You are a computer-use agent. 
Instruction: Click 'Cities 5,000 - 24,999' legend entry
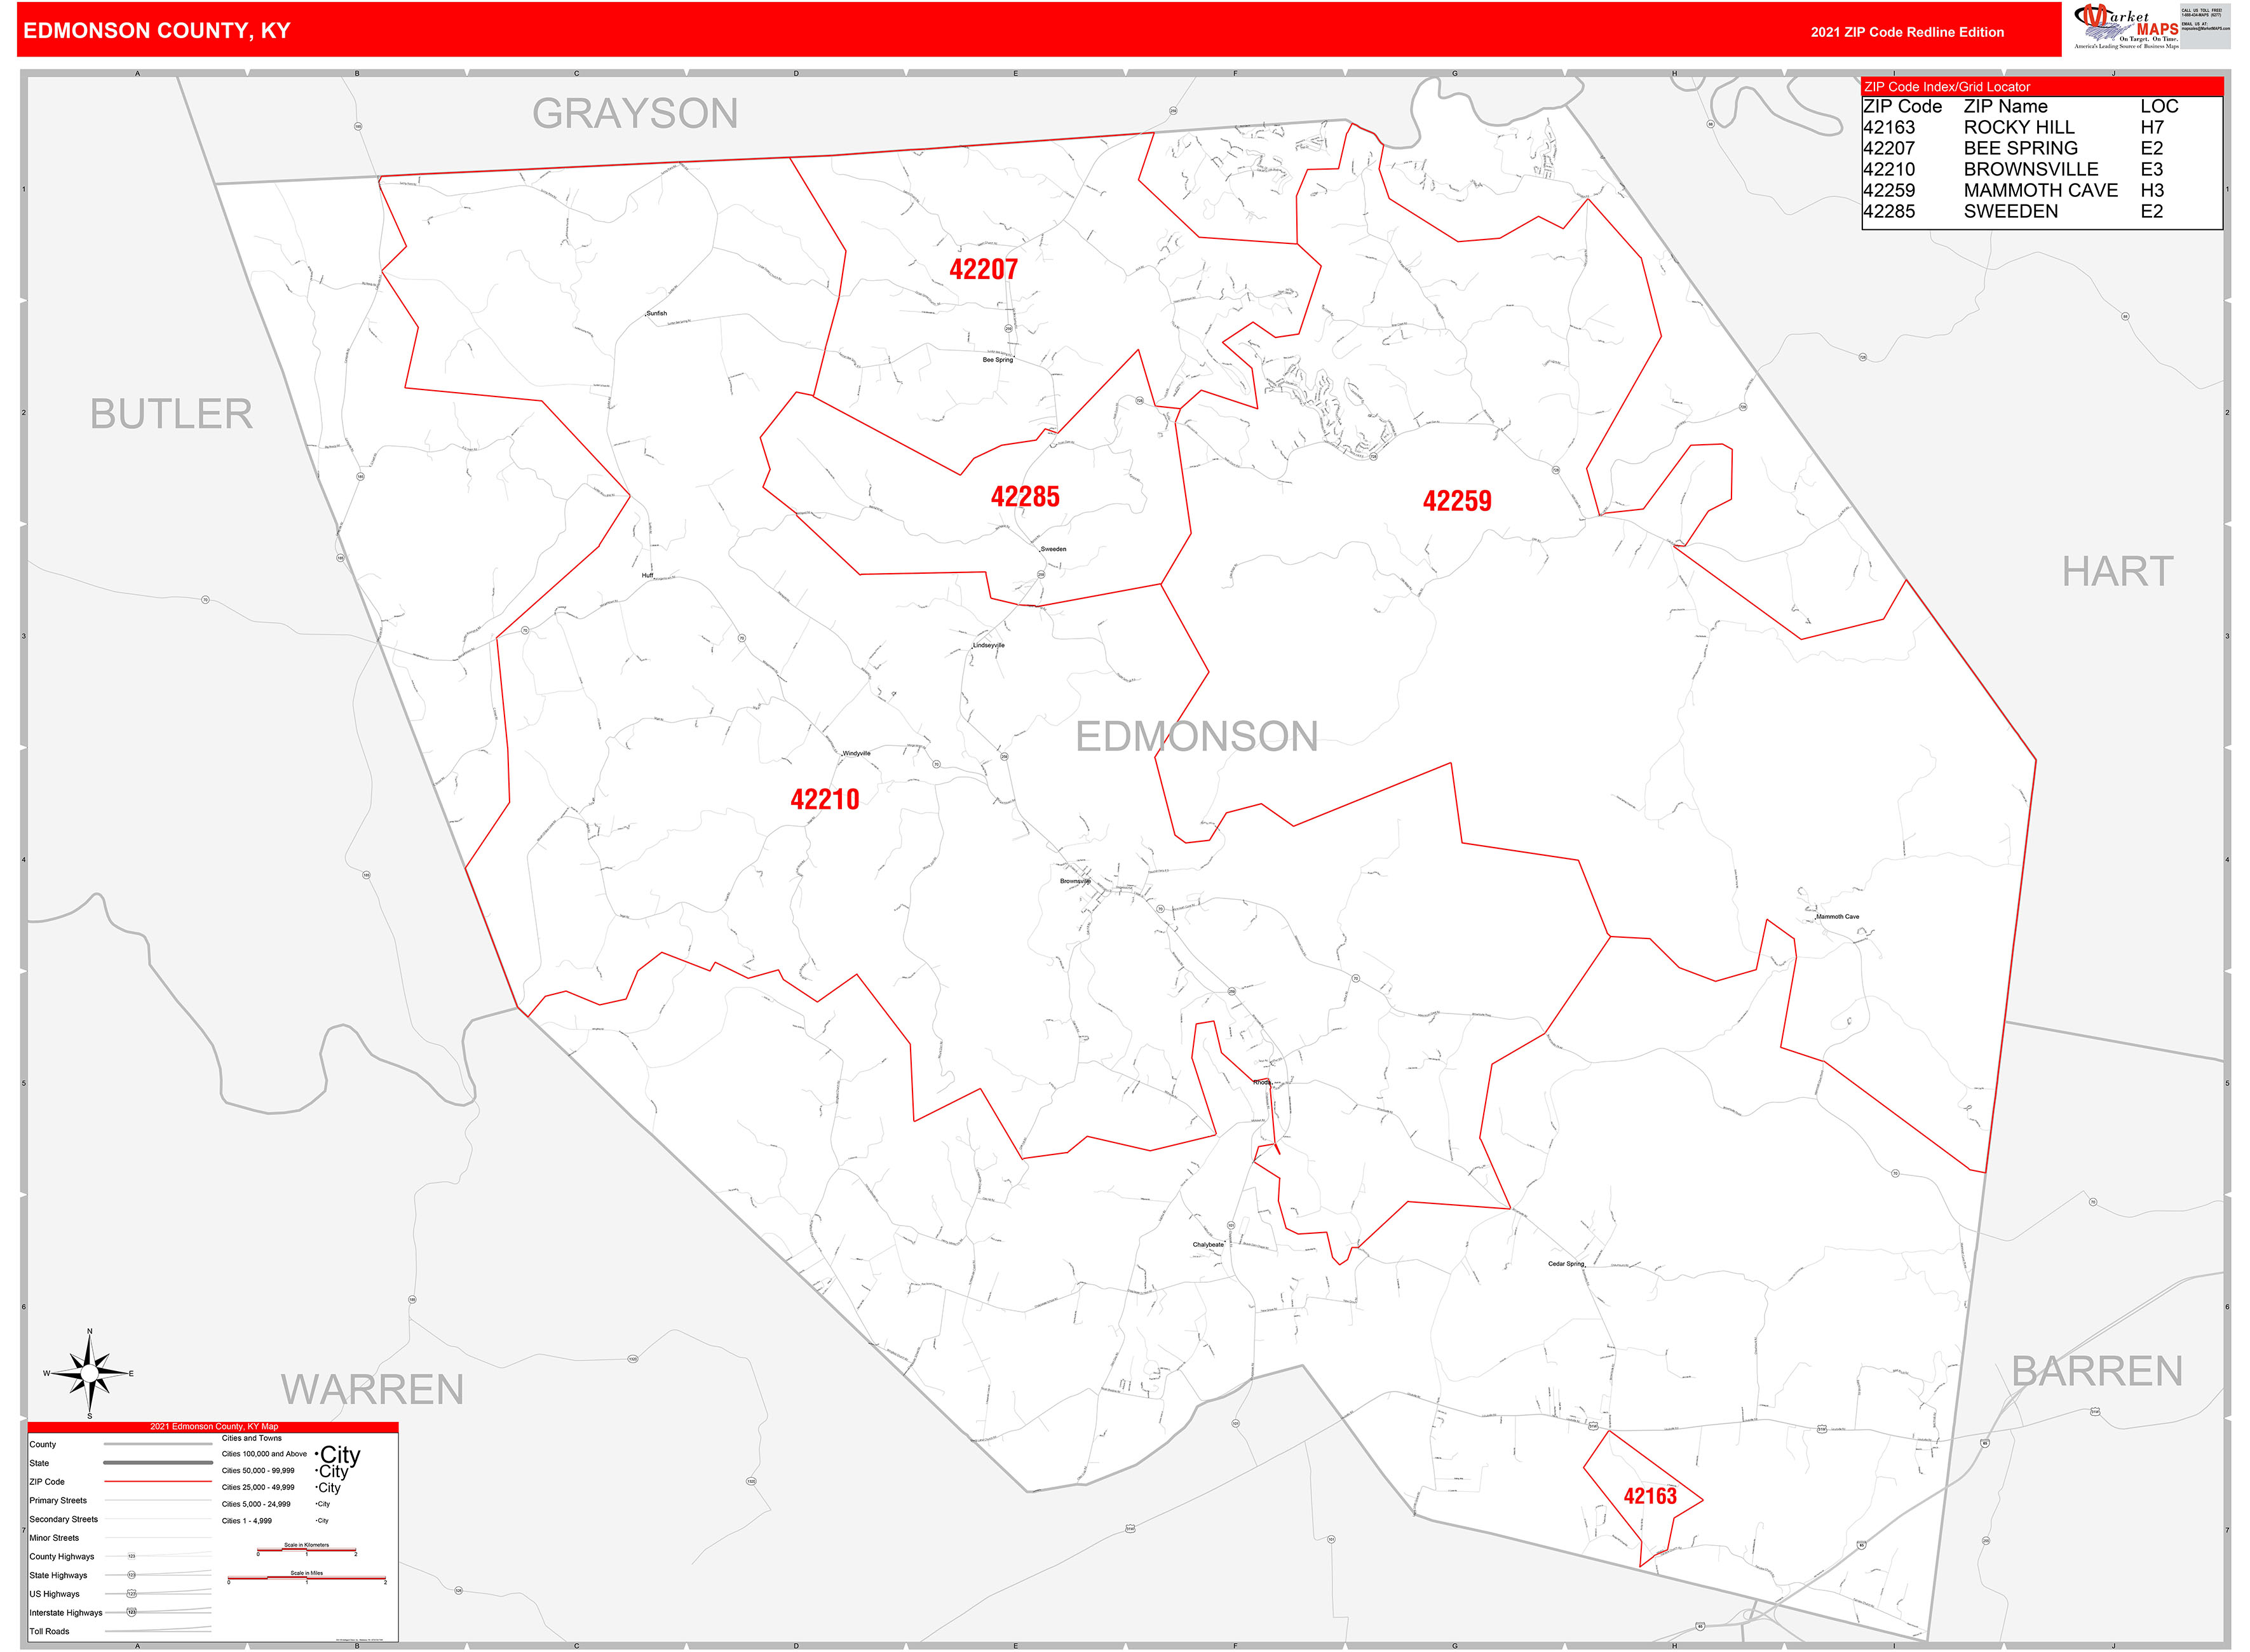256,1504
